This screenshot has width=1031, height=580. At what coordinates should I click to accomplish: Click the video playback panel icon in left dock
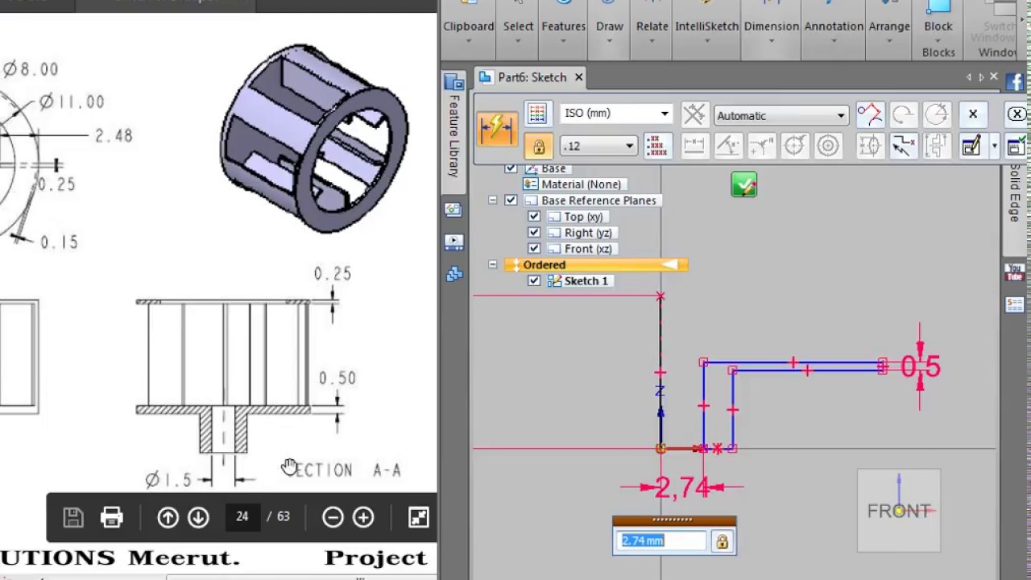453,242
